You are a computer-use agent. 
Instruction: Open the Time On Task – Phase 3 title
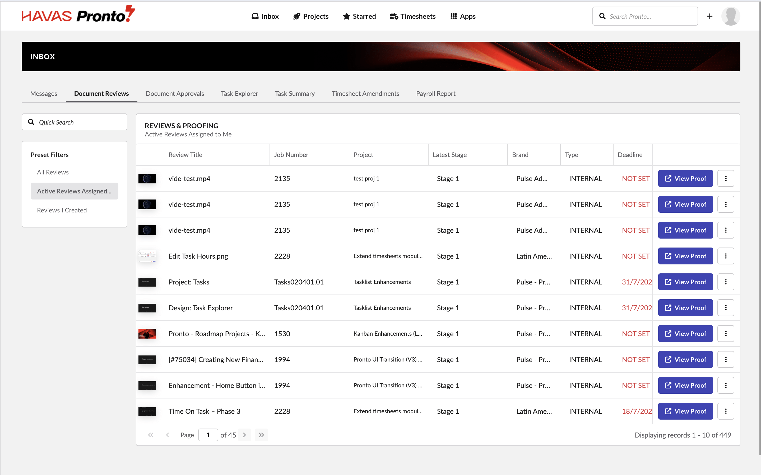(x=205, y=411)
